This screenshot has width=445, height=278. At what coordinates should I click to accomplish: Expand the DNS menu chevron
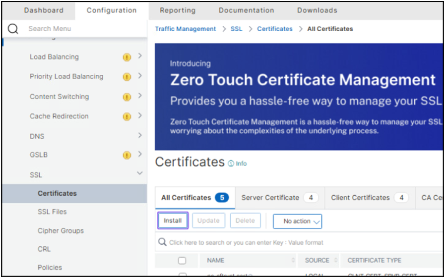click(140, 135)
